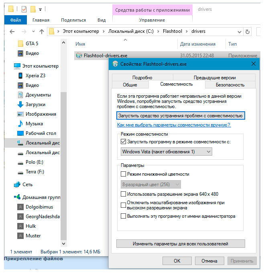The width and height of the screenshot is (264, 273).
Task: Click the navigation pane scroll up arrow
Action: [x=63, y=42]
